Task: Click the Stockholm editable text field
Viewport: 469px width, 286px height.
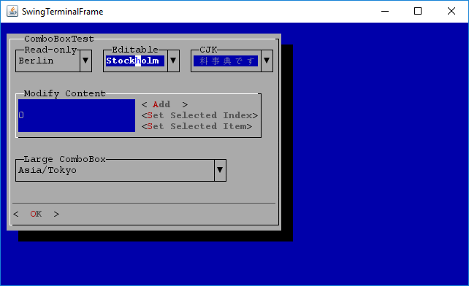Action: pyautogui.click(x=135, y=61)
